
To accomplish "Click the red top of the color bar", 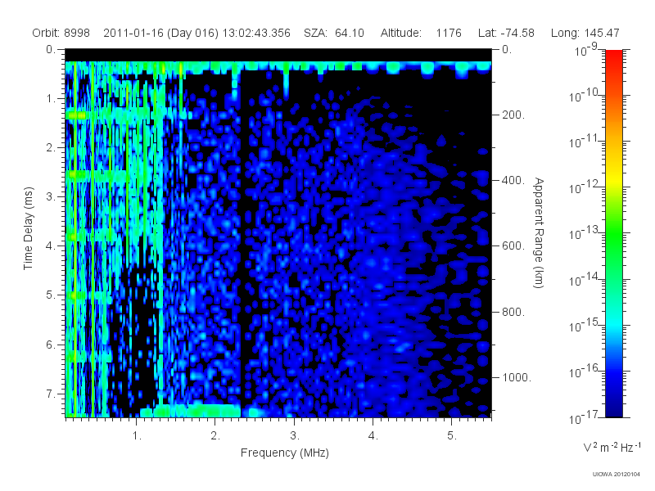I will click(x=613, y=56).
